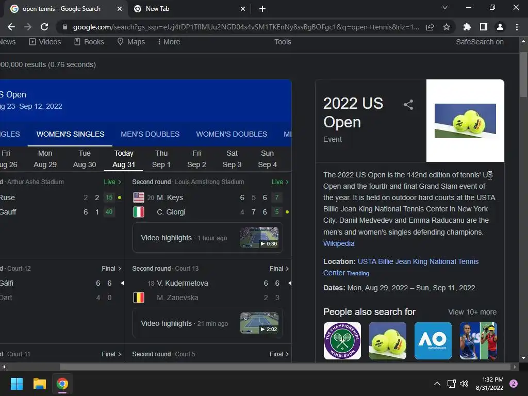Choose Today Aug 31 schedule date
The width and height of the screenshot is (528, 396).
click(x=124, y=159)
